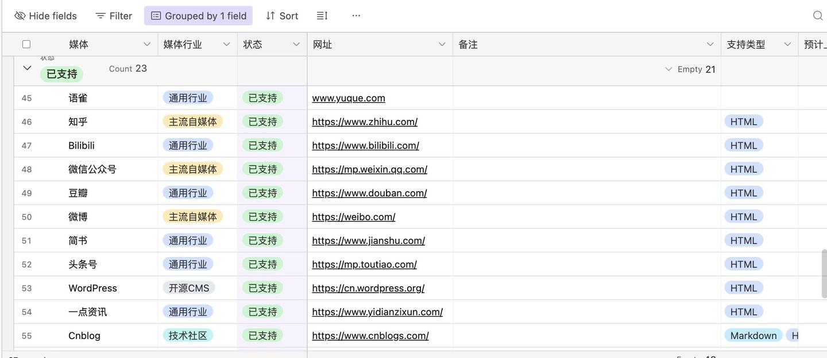Click the row height adjustment icon
Image resolution: width=827 pixels, height=358 pixels.
322,15
